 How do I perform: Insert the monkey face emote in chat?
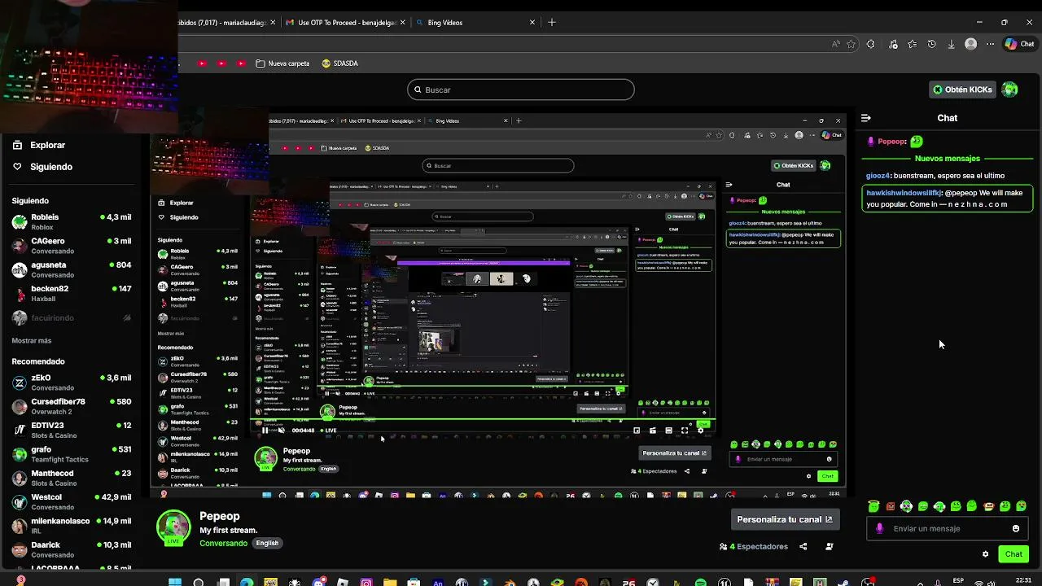[989, 506]
